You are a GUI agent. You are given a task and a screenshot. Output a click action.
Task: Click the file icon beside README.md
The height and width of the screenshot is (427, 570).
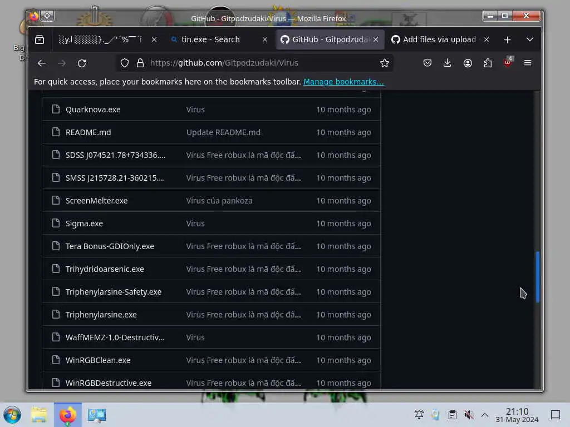pos(56,132)
